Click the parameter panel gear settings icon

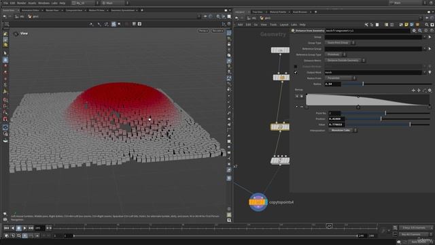(x=414, y=31)
